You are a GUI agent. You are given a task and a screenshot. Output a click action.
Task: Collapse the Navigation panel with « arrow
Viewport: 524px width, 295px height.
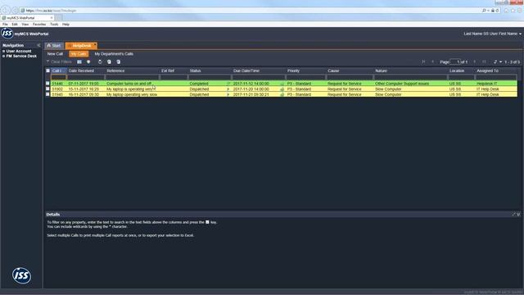[x=38, y=45]
